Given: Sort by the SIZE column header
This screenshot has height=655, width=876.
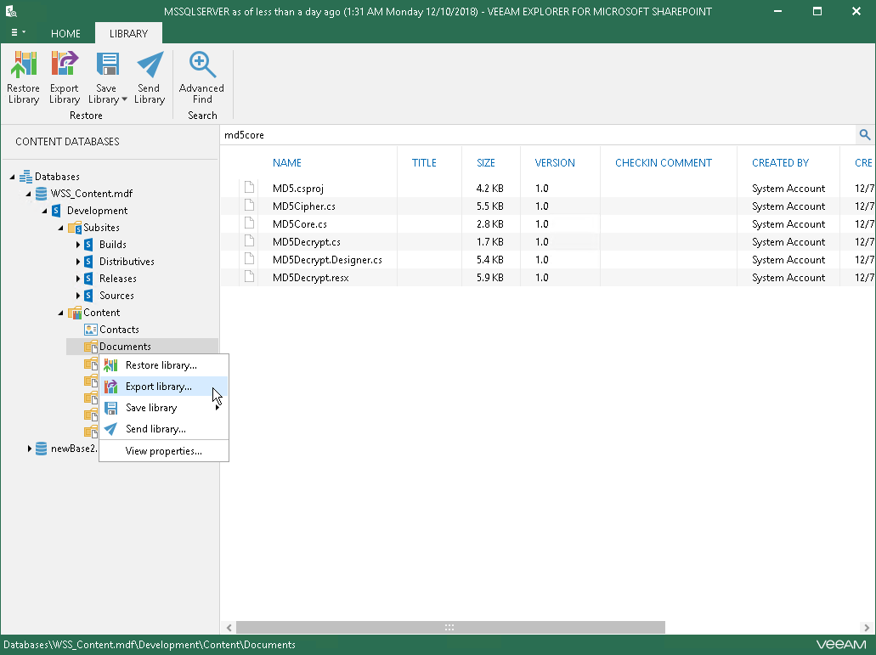Looking at the screenshot, I should click(x=486, y=162).
